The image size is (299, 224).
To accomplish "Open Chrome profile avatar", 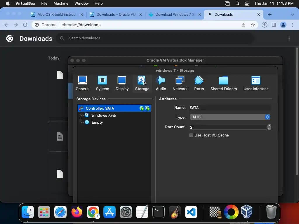I will (283, 25).
